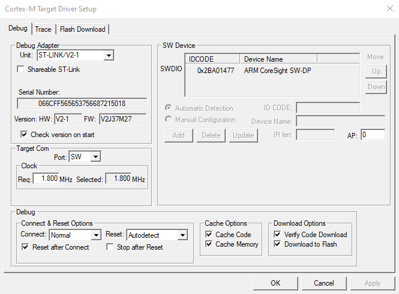
Task: Click the OK button
Action: click(275, 283)
